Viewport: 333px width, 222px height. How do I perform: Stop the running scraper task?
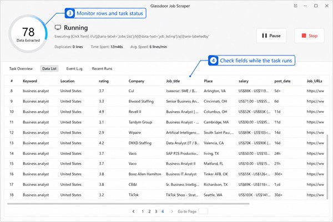(309, 36)
